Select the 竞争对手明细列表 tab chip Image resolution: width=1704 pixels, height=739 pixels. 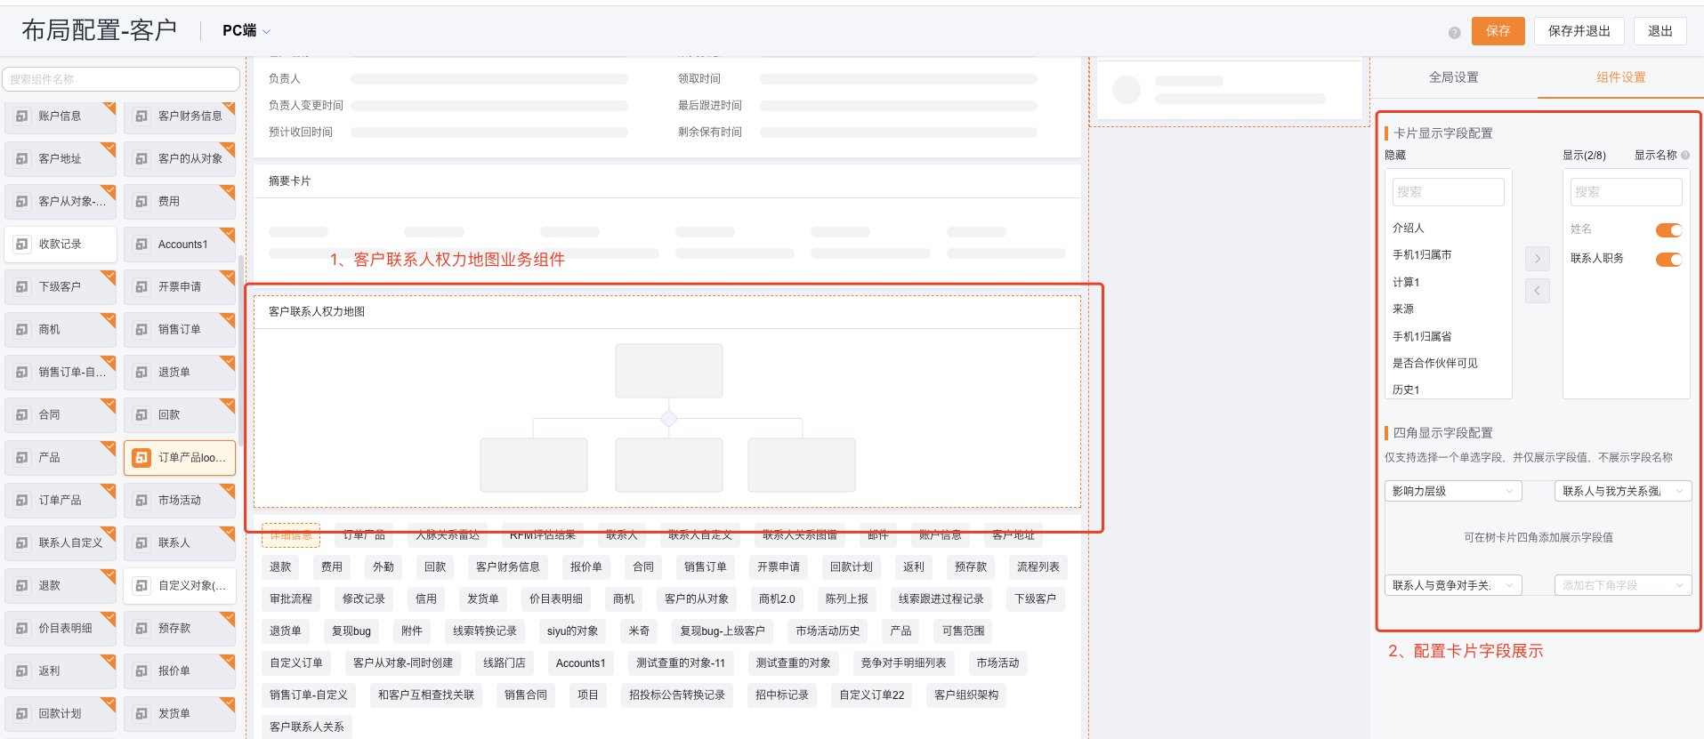903,663
